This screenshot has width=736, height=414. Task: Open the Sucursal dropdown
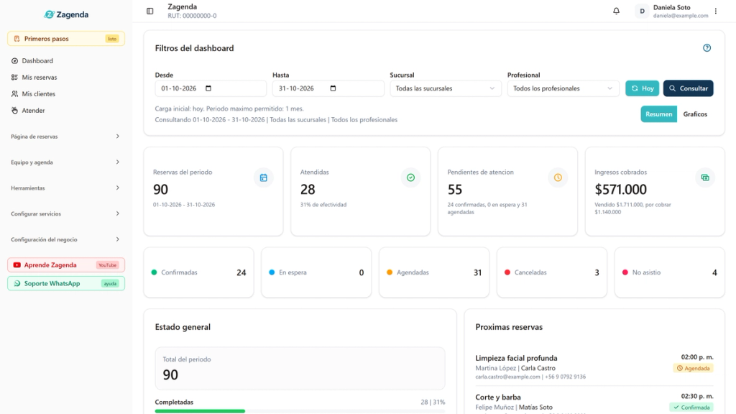[446, 88]
